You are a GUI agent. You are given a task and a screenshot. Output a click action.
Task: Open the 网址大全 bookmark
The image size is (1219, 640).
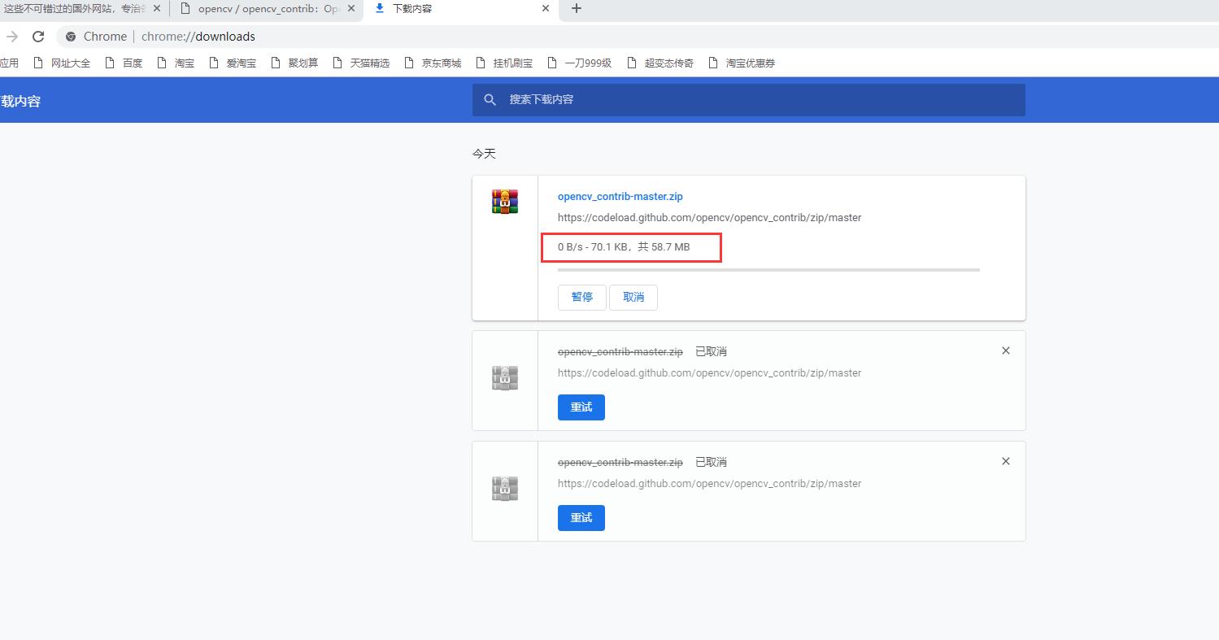(62, 63)
